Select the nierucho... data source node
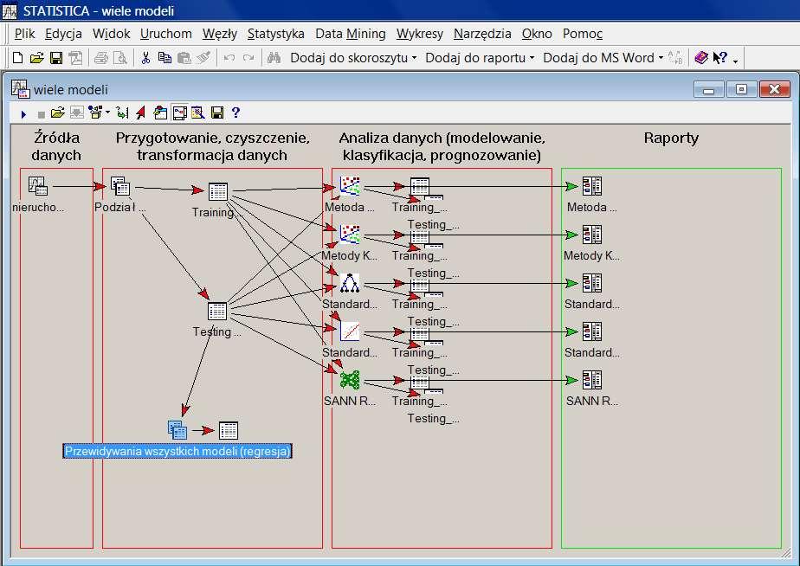The width and height of the screenshot is (800, 566). pos(38,185)
